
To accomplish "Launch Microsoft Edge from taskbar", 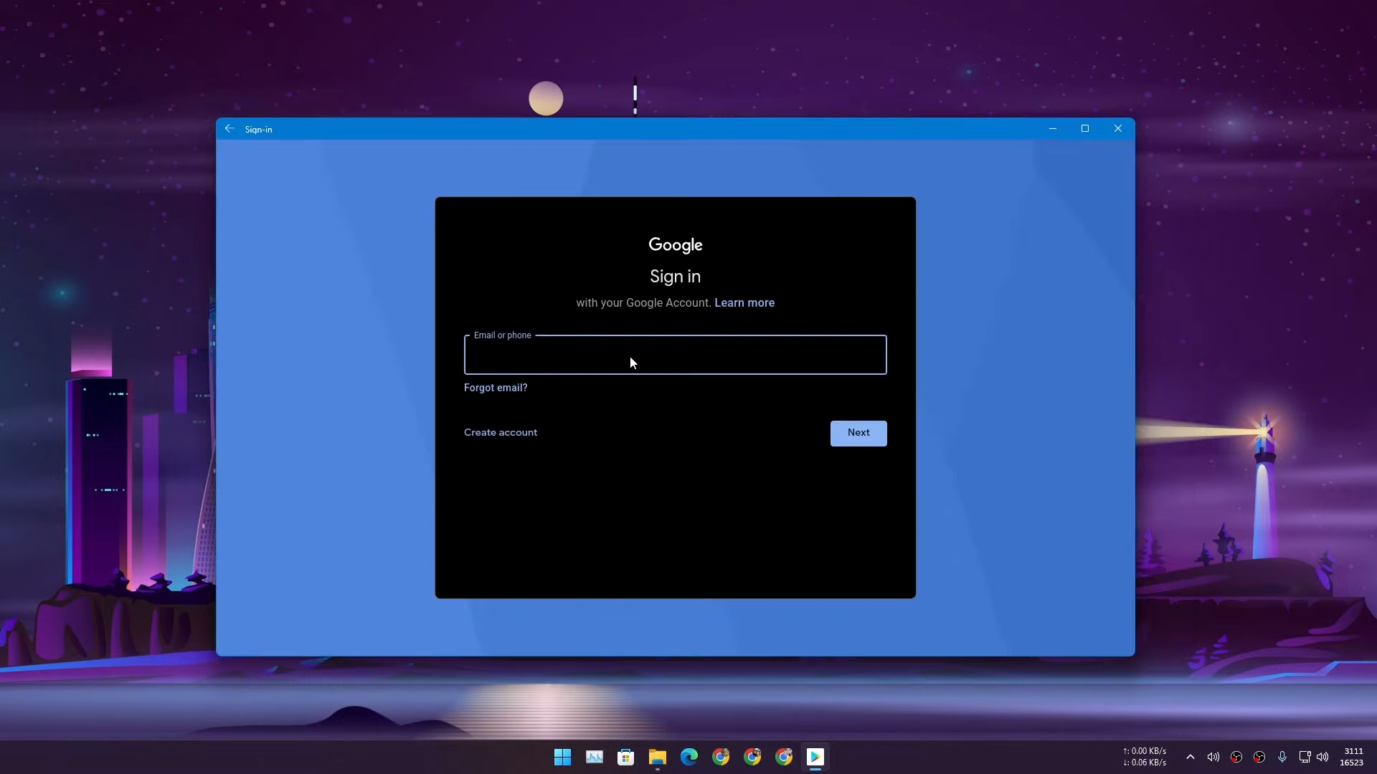I will [x=689, y=757].
